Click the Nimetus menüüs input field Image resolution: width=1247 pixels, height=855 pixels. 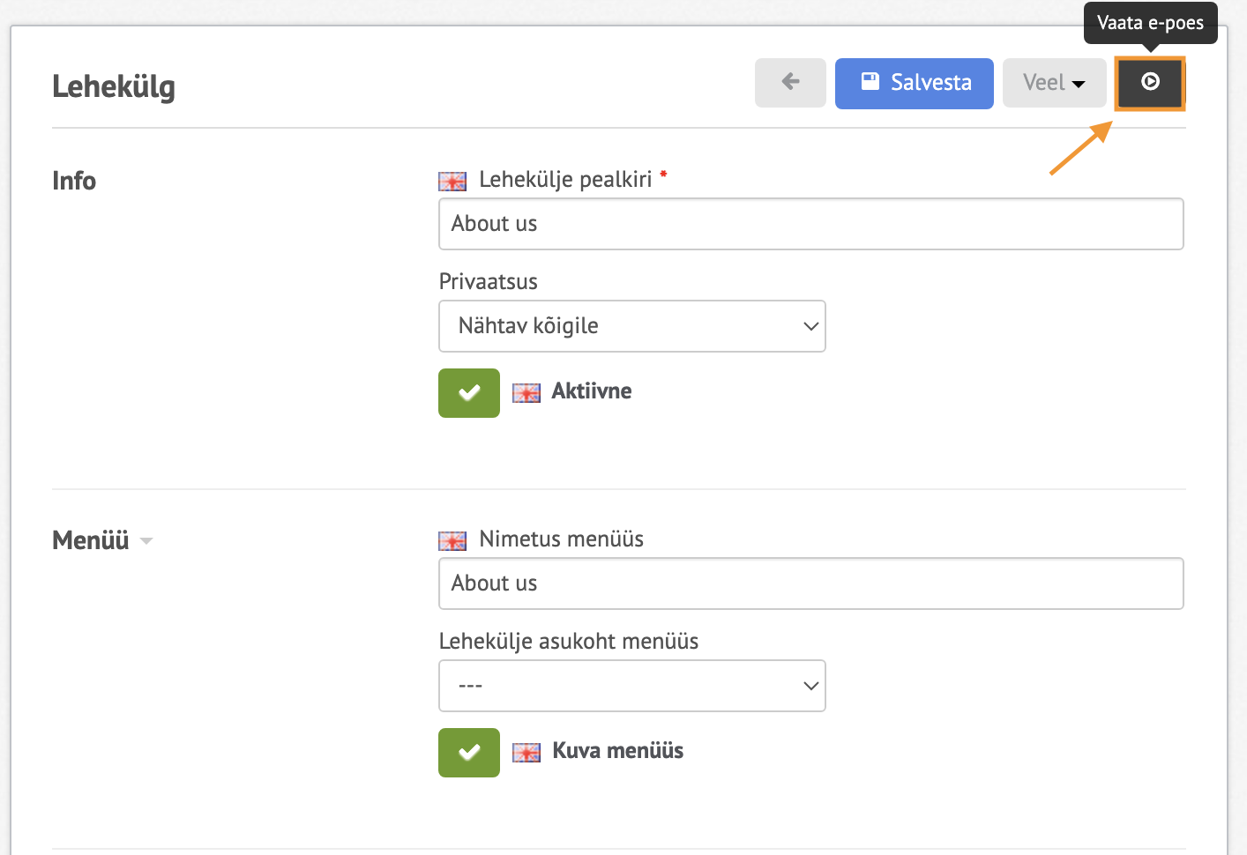[x=810, y=584]
